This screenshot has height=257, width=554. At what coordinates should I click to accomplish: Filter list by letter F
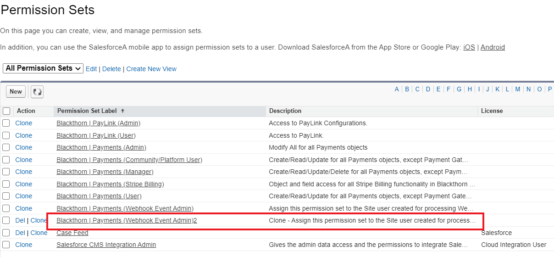tap(449, 89)
